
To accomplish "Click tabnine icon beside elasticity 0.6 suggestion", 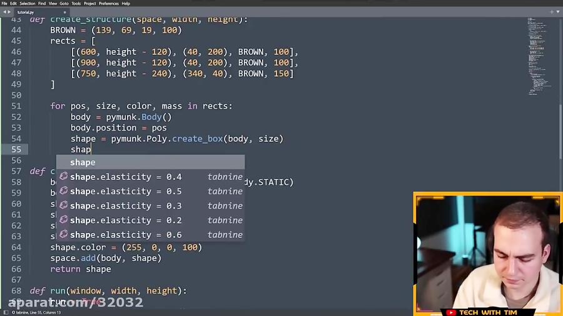I will 63,234.
